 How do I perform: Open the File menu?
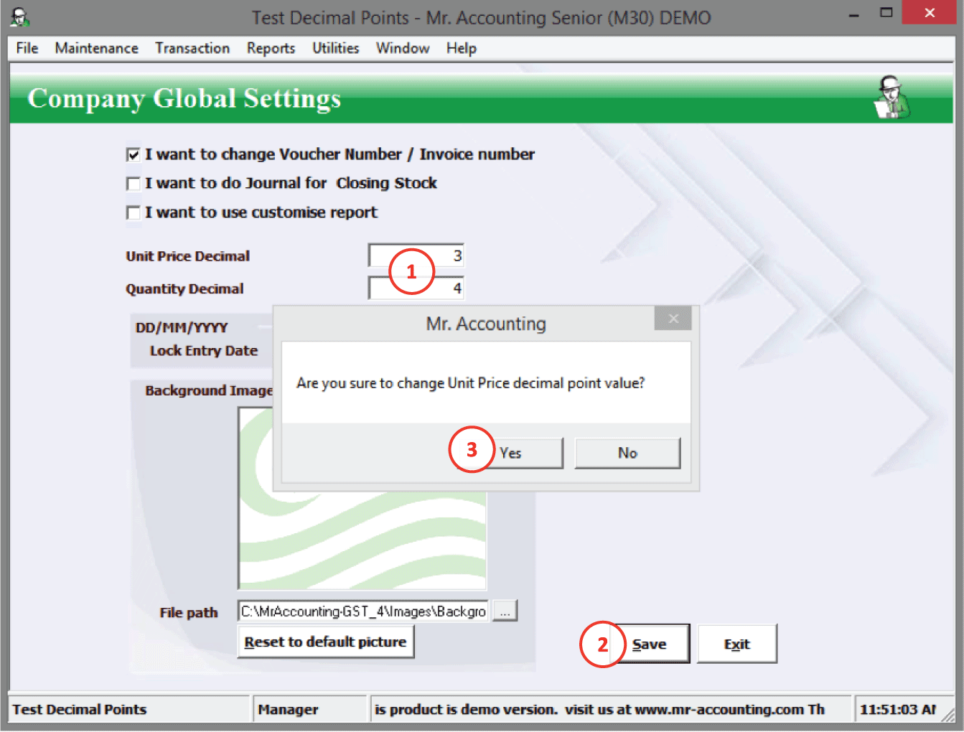tap(27, 48)
